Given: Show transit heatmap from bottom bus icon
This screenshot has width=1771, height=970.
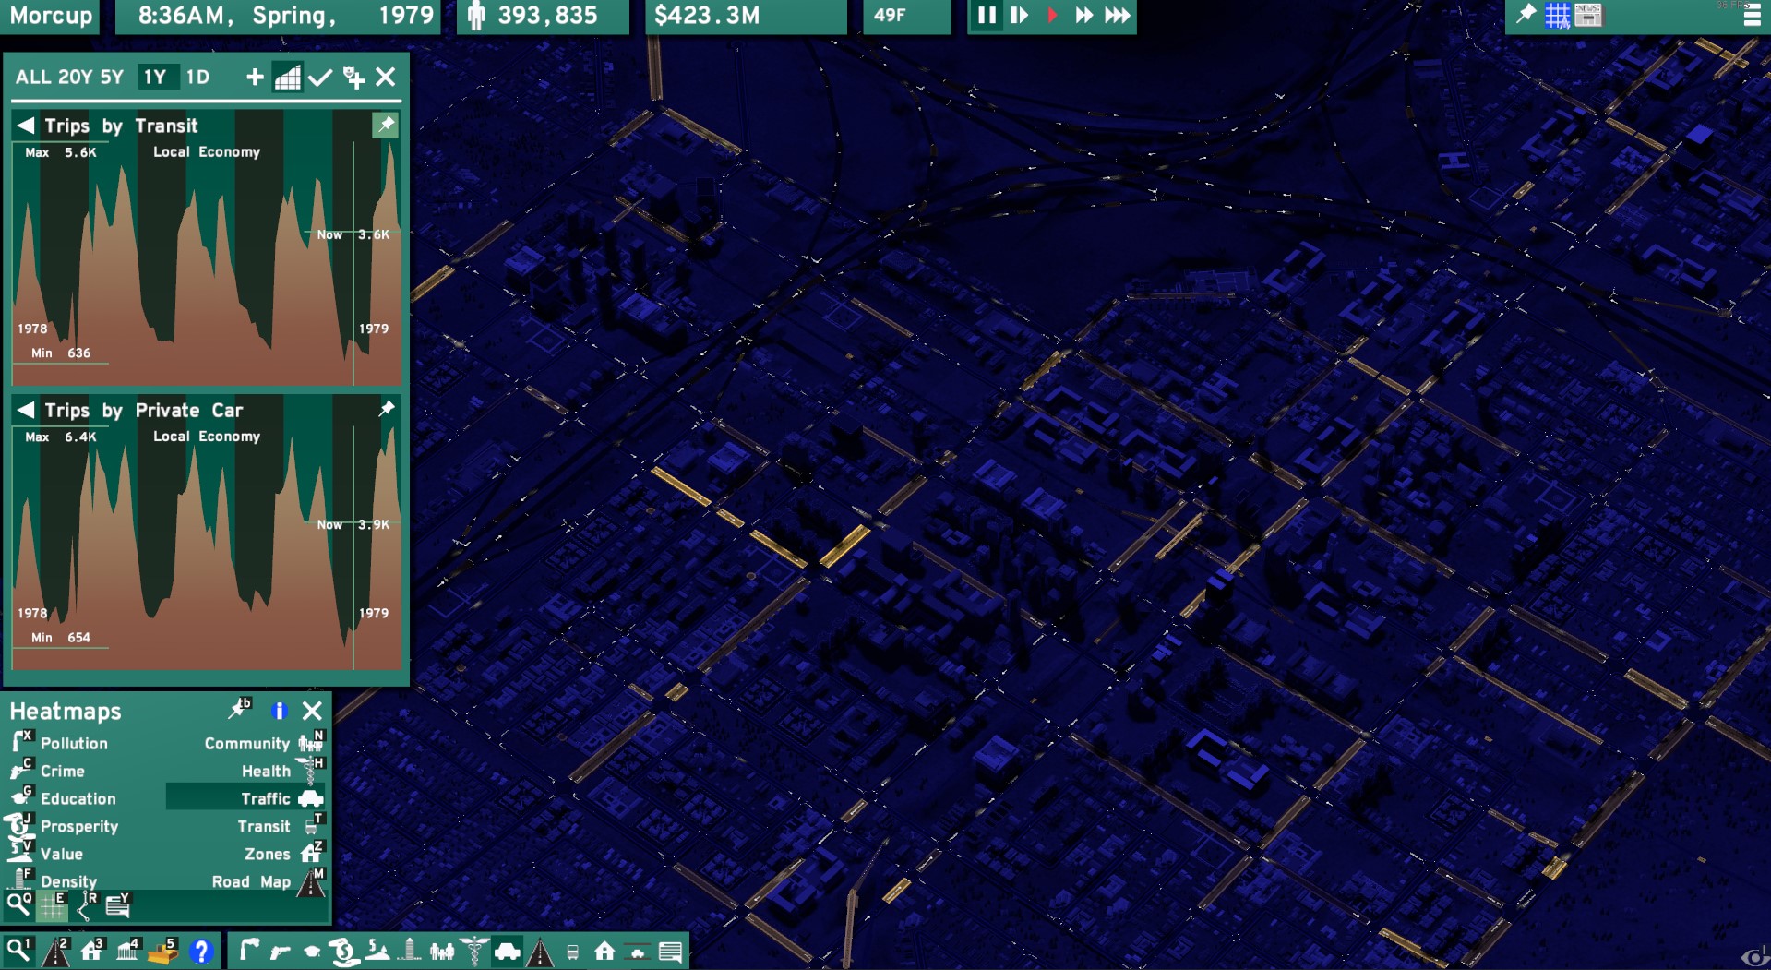Looking at the screenshot, I should (572, 952).
